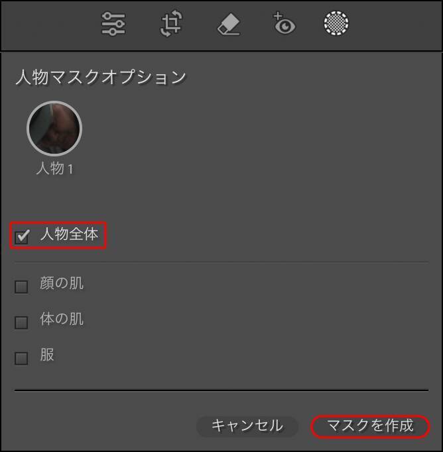Select the Crop and rotate tool

click(x=171, y=23)
